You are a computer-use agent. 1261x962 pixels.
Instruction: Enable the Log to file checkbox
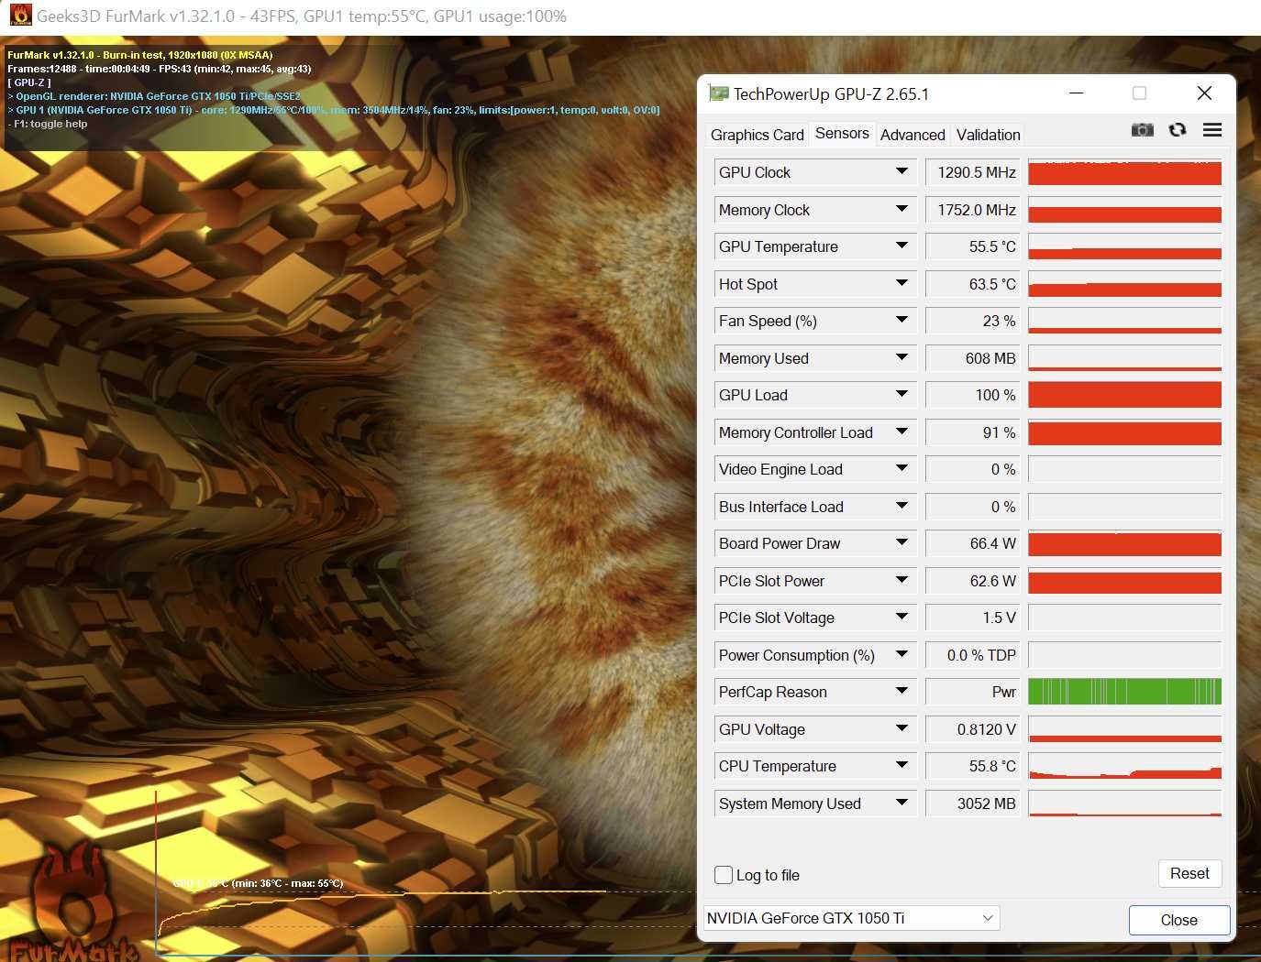click(724, 875)
